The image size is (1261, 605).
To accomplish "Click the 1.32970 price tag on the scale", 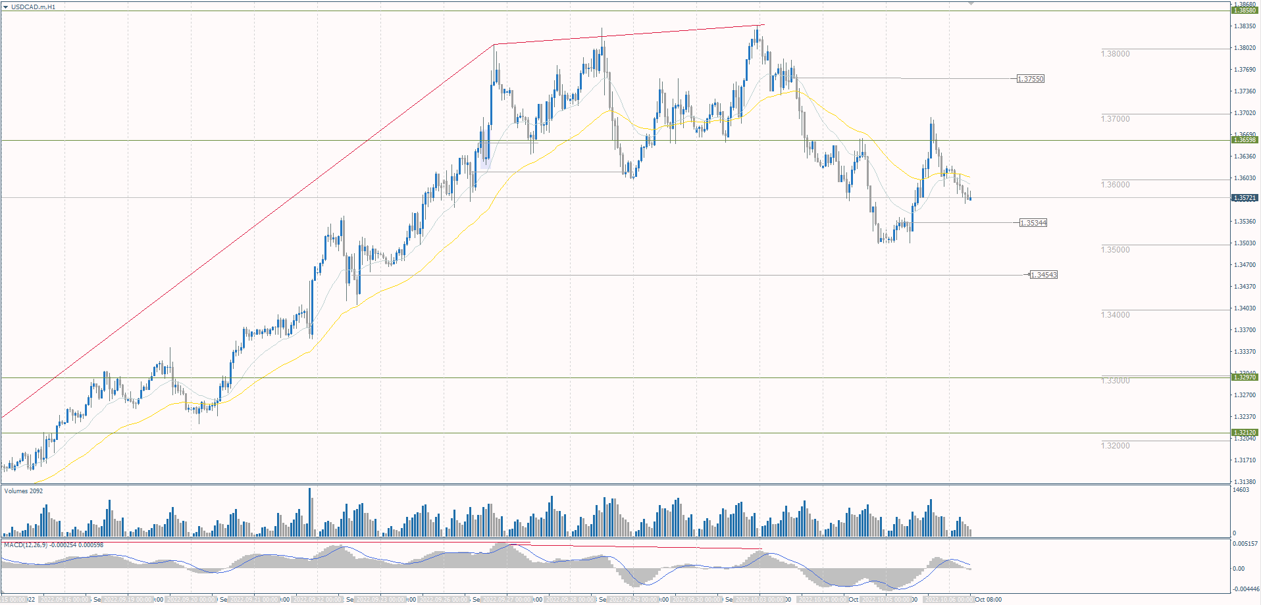I will (x=1245, y=377).
